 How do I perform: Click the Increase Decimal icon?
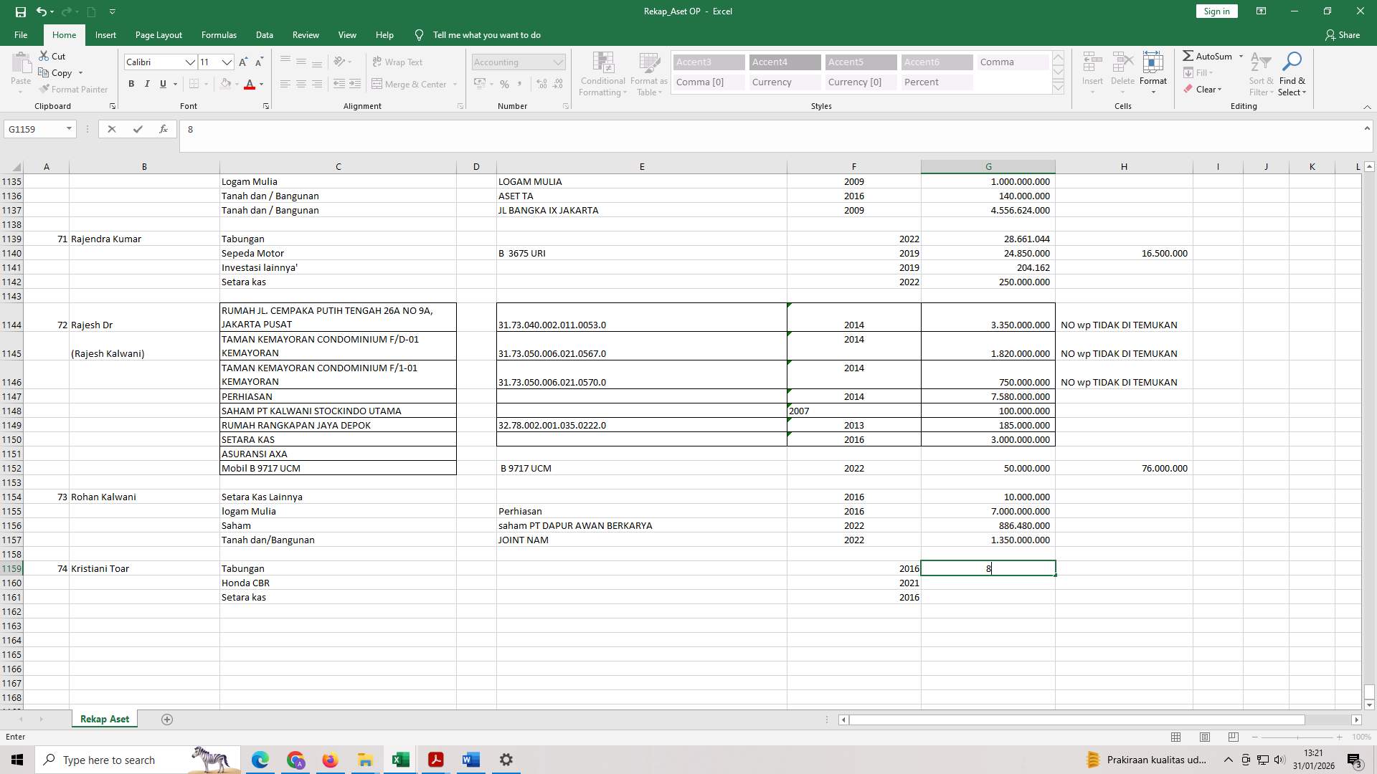point(541,84)
